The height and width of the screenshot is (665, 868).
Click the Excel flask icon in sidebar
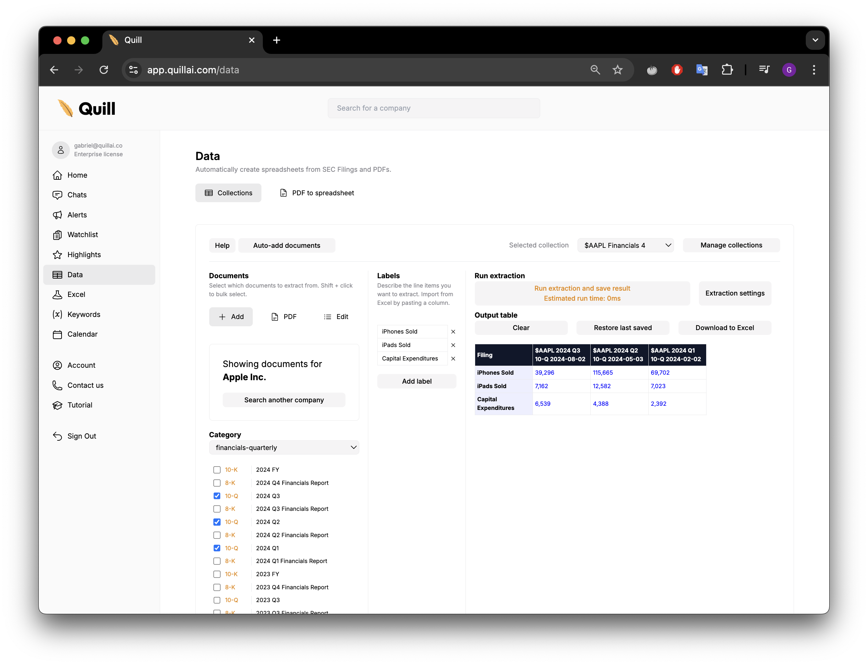(58, 294)
